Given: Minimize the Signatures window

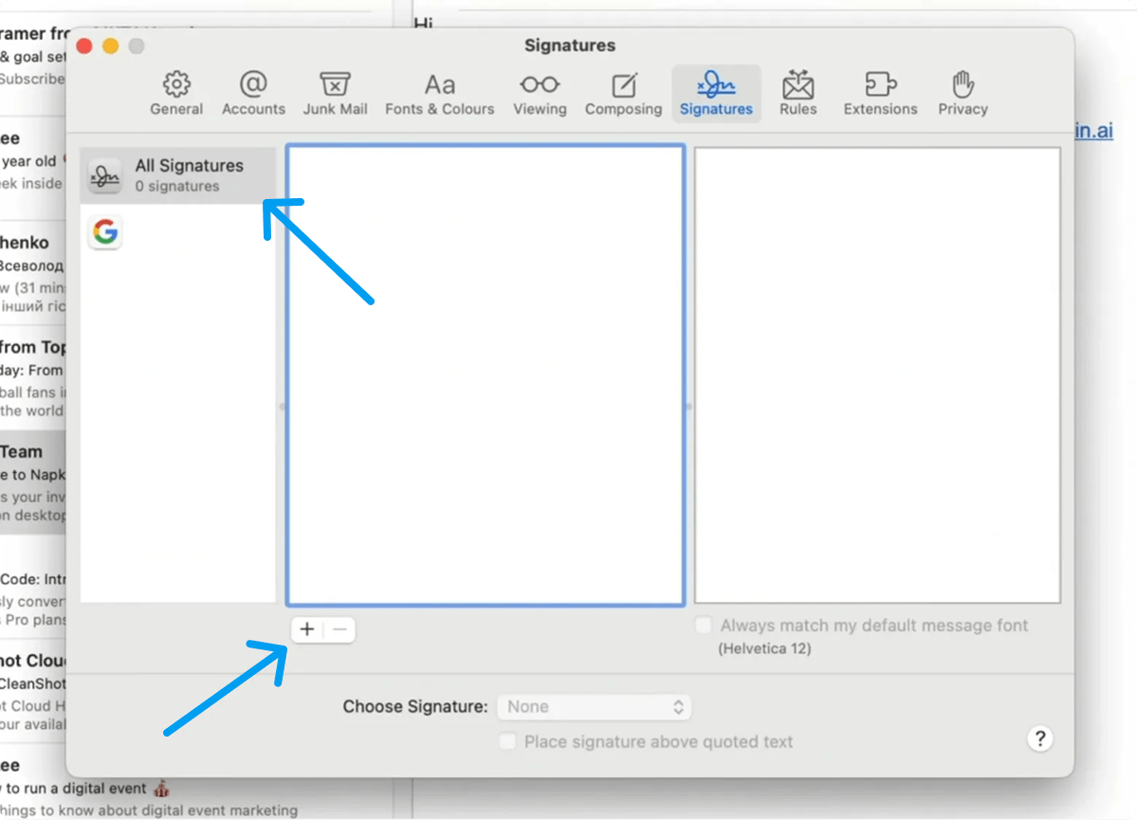Looking at the screenshot, I should point(110,46).
